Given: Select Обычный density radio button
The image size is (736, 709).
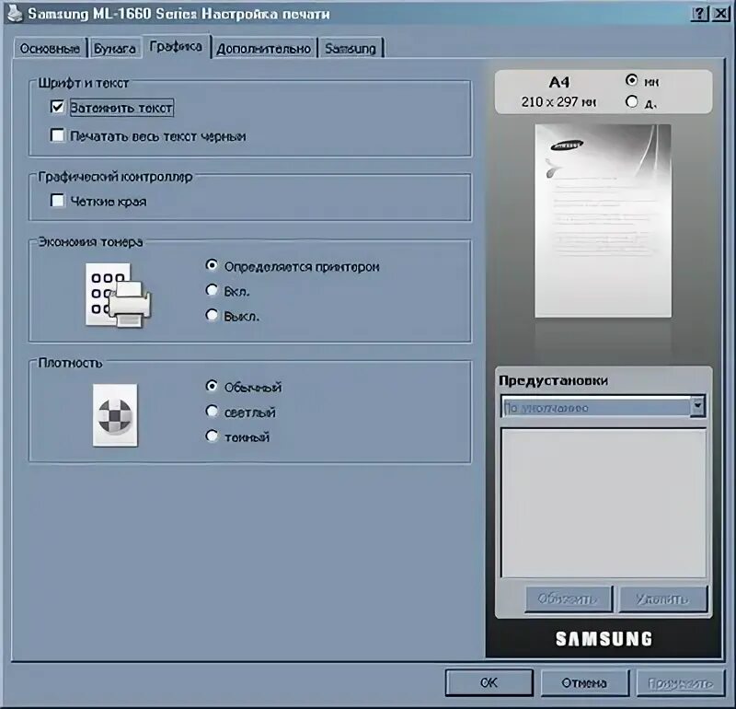Looking at the screenshot, I should 212,386.
